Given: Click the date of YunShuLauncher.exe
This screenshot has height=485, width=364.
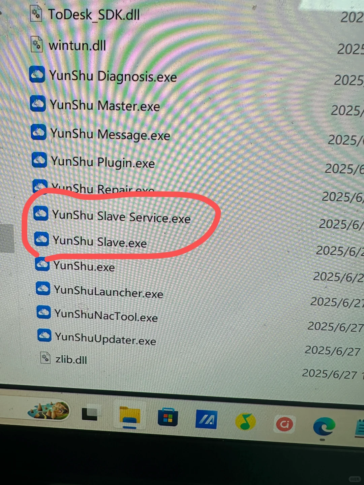Looking at the screenshot, I should tap(337, 302).
